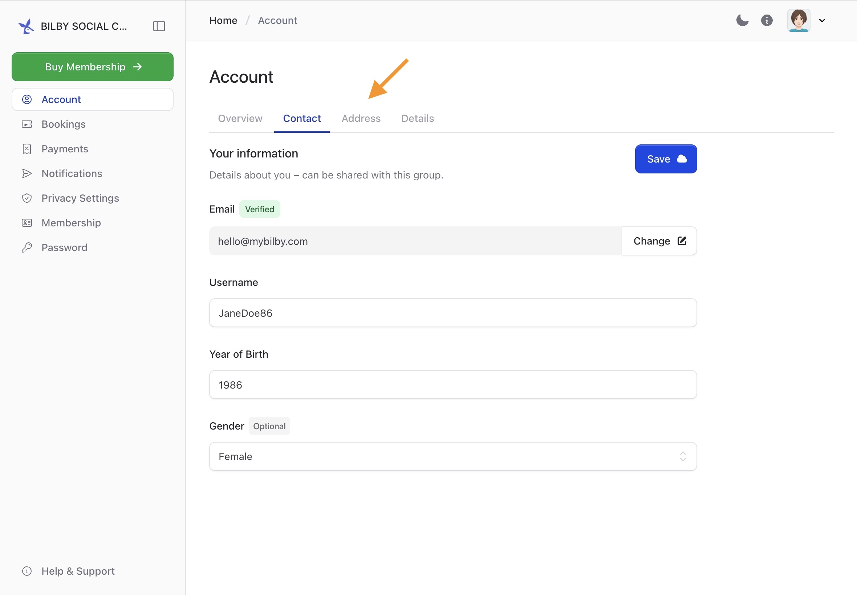This screenshot has width=857, height=595.
Task: Click the Privacy Settings shield icon
Action: [x=27, y=198]
